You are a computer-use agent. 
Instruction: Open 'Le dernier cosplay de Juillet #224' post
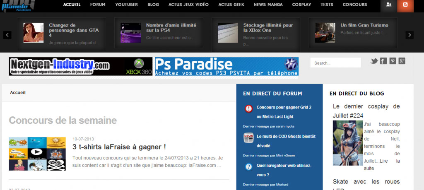366,111
